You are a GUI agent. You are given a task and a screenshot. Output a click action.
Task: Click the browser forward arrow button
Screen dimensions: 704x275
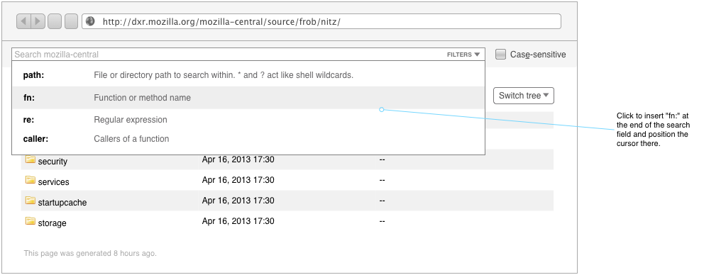pyautogui.click(x=38, y=21)
